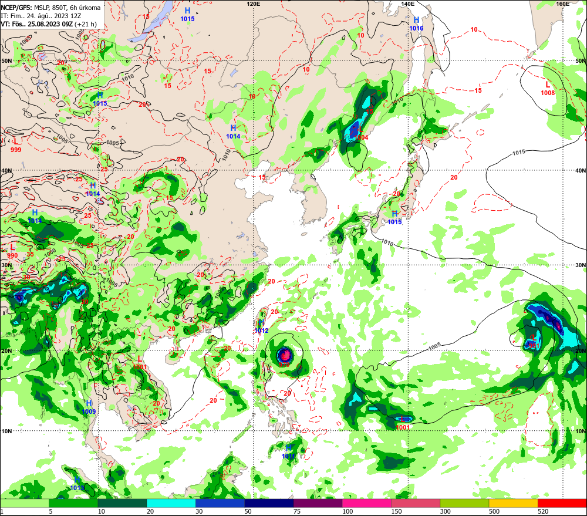
Task: Click the L 1008 low near Kamchatka
Action: pyautogui.click(x=547, y=89)
